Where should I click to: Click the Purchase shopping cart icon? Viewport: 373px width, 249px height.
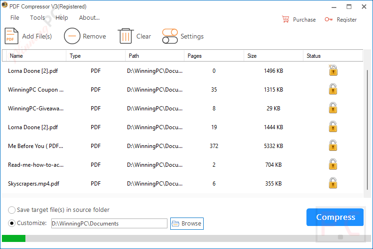(286, 19)
